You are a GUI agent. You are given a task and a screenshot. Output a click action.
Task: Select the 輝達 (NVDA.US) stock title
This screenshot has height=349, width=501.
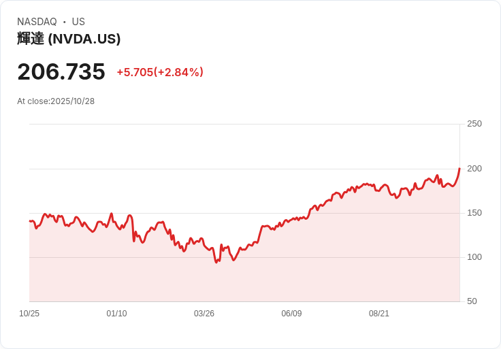tap(69, 39)
